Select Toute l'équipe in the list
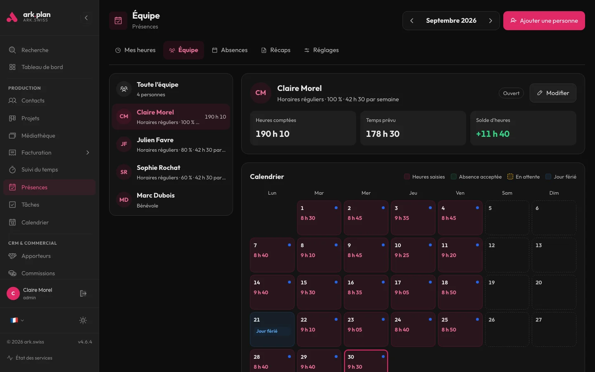This screenshot has width=595, height=372. [x=171, y=89]
